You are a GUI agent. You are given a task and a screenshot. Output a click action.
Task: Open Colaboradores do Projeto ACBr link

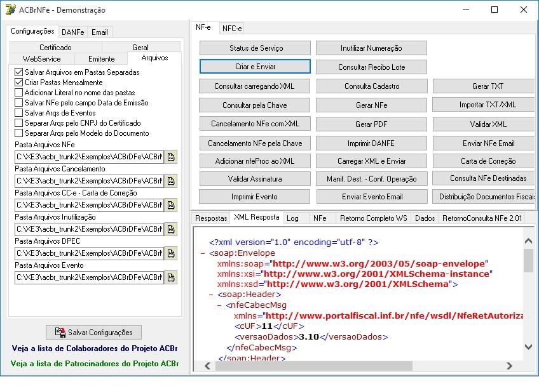95,348
